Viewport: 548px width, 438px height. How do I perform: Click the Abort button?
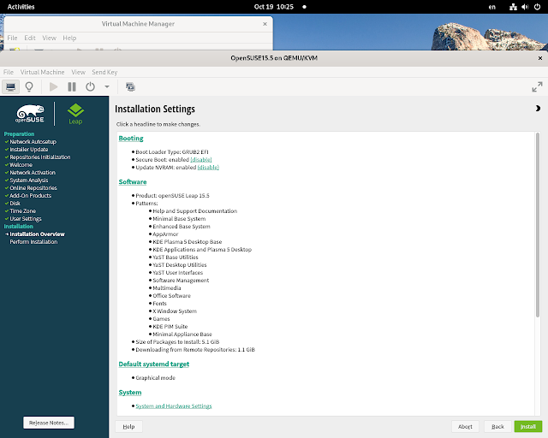(x=465, y=427)
